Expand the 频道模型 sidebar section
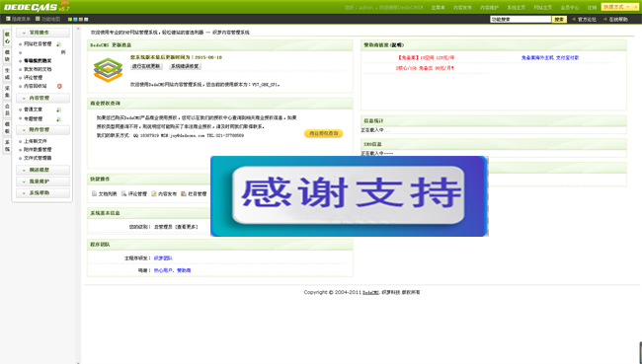This screenshot has height=364, width=642. point(42,170)
